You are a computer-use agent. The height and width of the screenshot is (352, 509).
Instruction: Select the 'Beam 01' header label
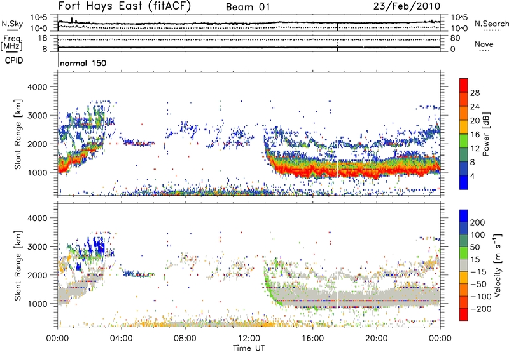248,7
